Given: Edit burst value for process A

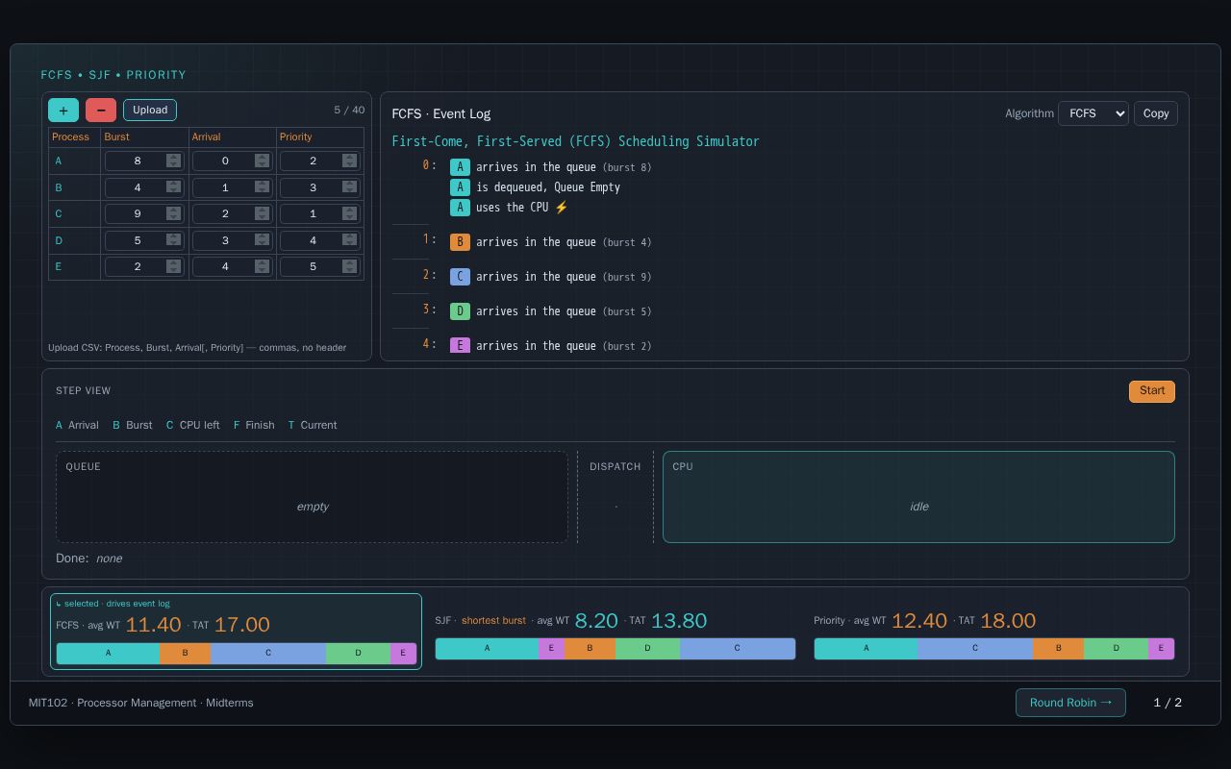Looking at the screenshot, I should click(x=144, y=161).
